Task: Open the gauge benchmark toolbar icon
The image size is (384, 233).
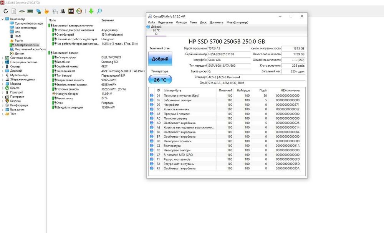Action: tap(79, 11)
